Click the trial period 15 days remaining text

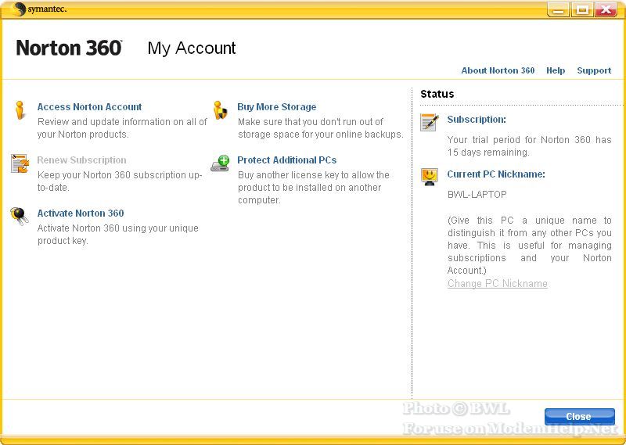(x=530, y=146)
